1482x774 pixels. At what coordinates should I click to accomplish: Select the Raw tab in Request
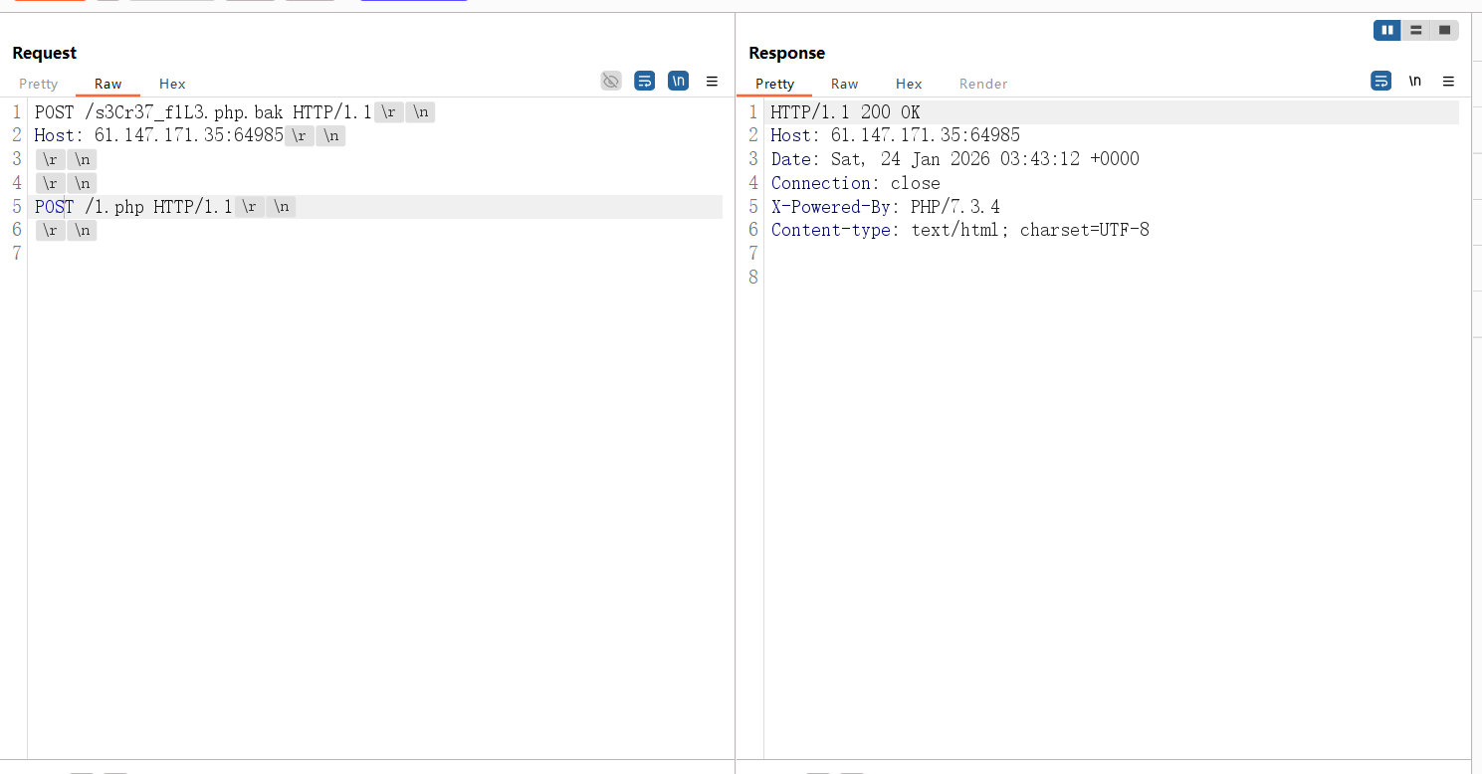(107, 84)
